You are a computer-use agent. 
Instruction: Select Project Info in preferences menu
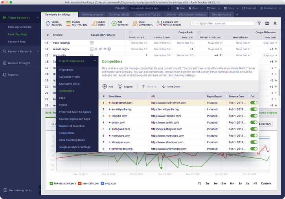(66, 70)
